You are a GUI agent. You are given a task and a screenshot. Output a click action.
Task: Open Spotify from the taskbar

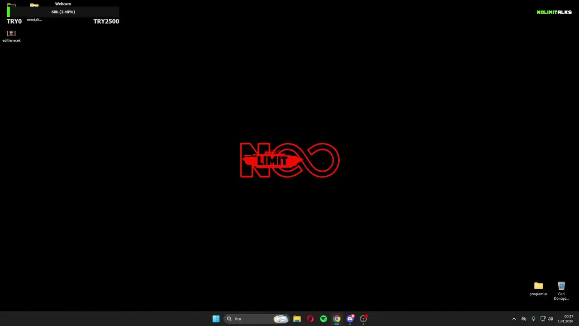tap(323, 319)
